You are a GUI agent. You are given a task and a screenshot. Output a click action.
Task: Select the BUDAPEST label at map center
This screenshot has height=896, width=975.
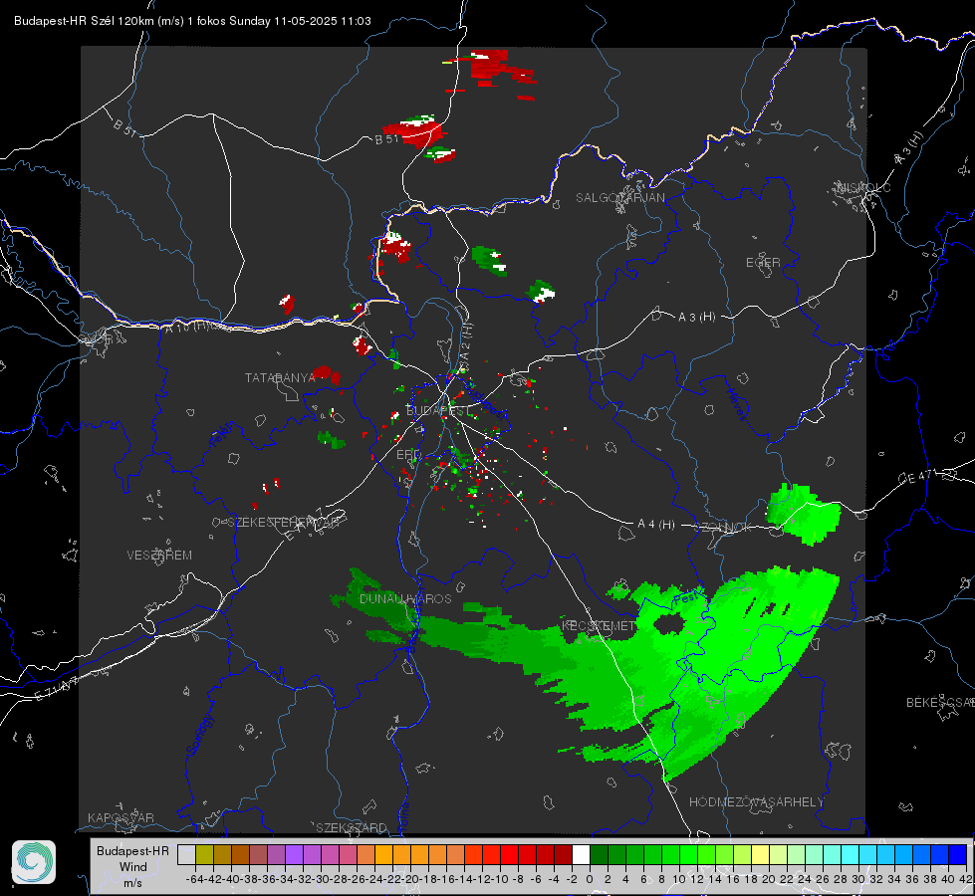click(x=438, y=410)
